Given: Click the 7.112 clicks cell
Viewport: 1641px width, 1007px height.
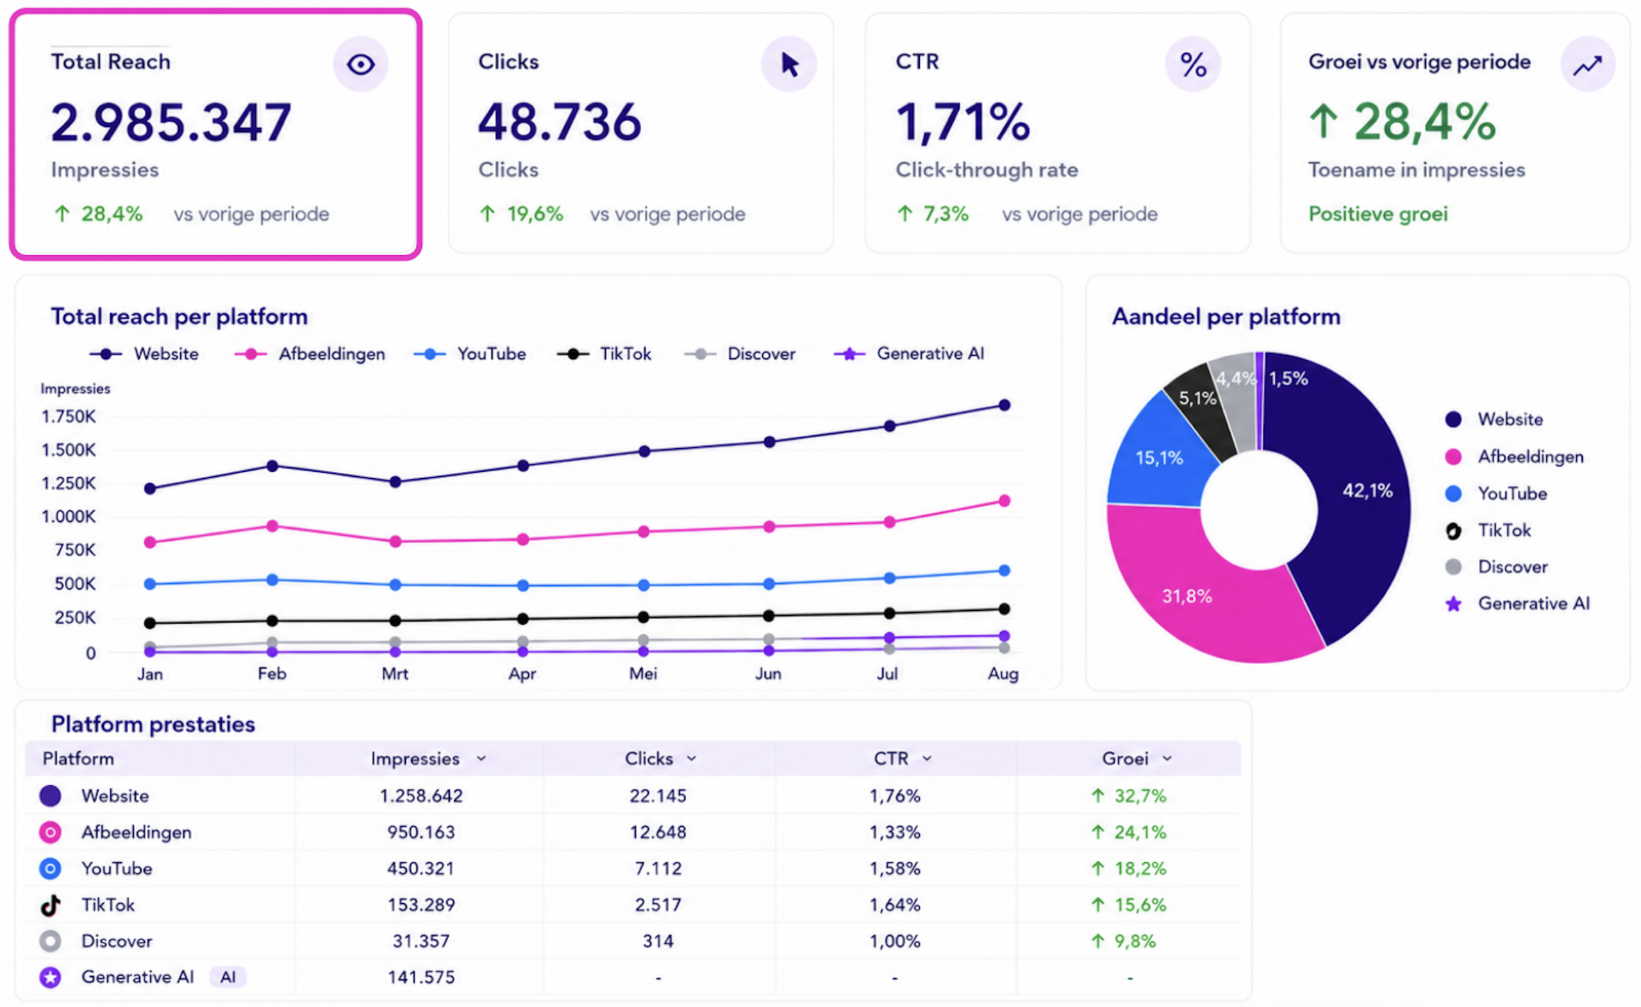Looking at the screenshot, I should (x=658, y=869).
